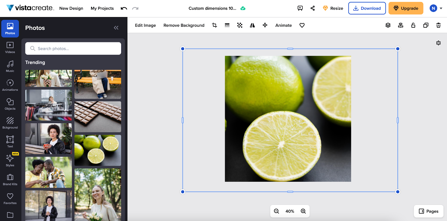The height and width of the screenshot is (221, 447).
Task: Switch to the Videos tab
Action: 10,47
